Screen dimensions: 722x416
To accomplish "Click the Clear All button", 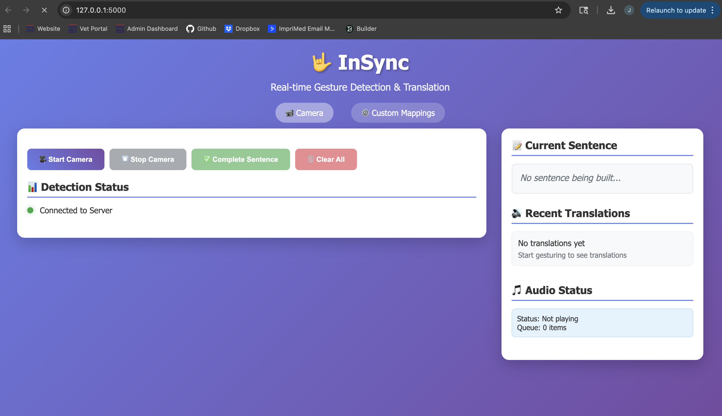I will pos(326,160).
